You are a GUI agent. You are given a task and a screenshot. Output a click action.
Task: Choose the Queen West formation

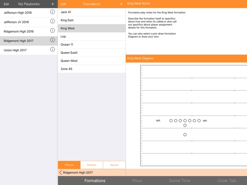pos(92,61)
